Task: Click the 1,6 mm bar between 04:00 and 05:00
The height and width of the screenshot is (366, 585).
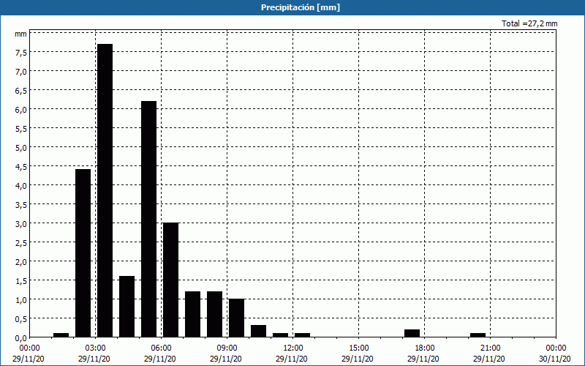Action: tap(127, 307)
